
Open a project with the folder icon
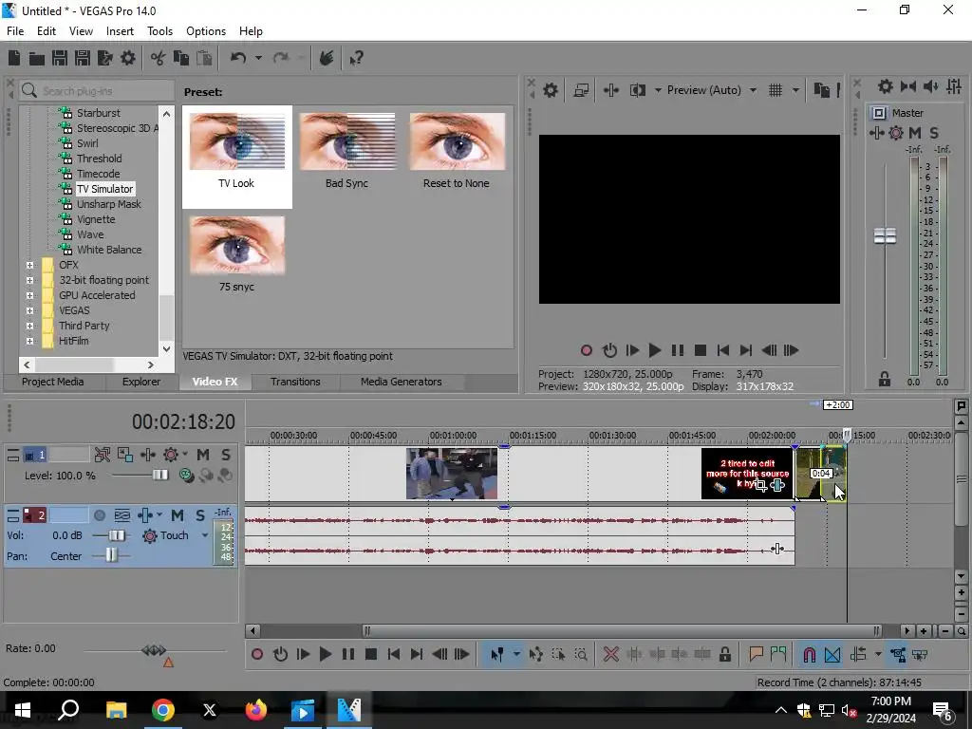coord(37,58)
